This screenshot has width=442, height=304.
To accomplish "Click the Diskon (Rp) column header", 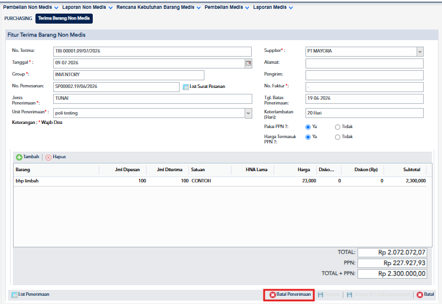I will (x=362, y=170).
